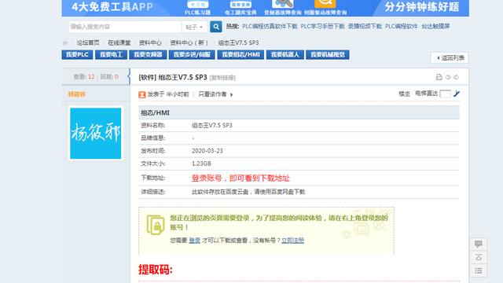Screen dimensions: 503x283
Task: Click the thread title [软件] 组态王V7.5 SP3
Action: (173, 77)
